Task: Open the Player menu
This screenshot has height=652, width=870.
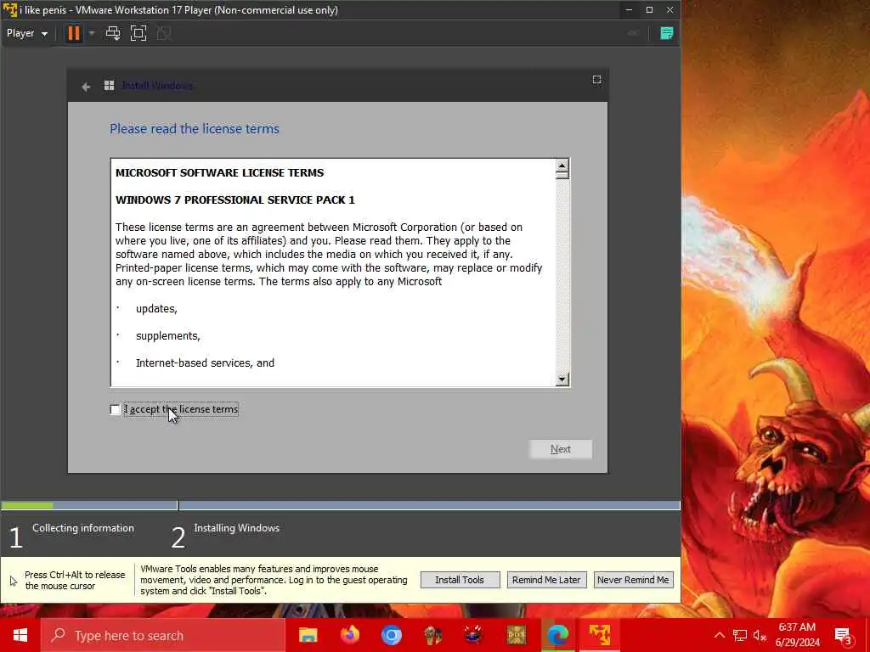Action: [x=26, y=33]
